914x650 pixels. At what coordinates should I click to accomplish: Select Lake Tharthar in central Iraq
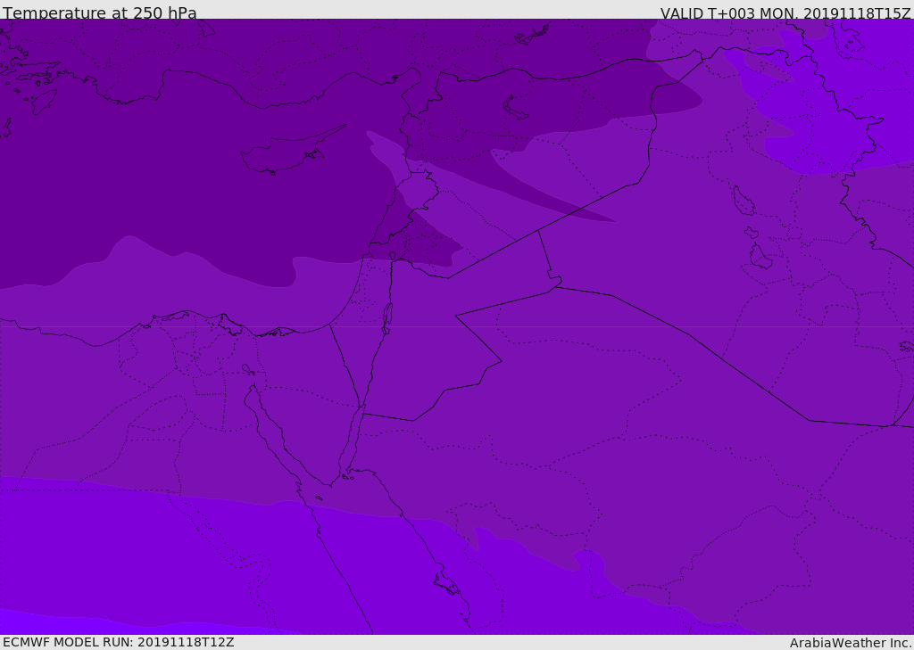[743, 201]
